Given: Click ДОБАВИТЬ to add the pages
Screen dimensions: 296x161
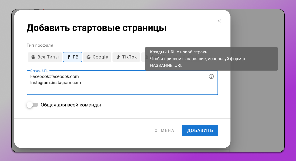Looking at the screenshot, I should pos(200,130).
